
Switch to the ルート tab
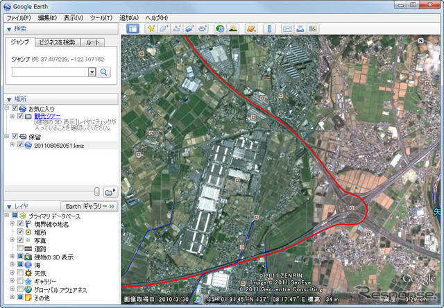[x=92, y=42]
